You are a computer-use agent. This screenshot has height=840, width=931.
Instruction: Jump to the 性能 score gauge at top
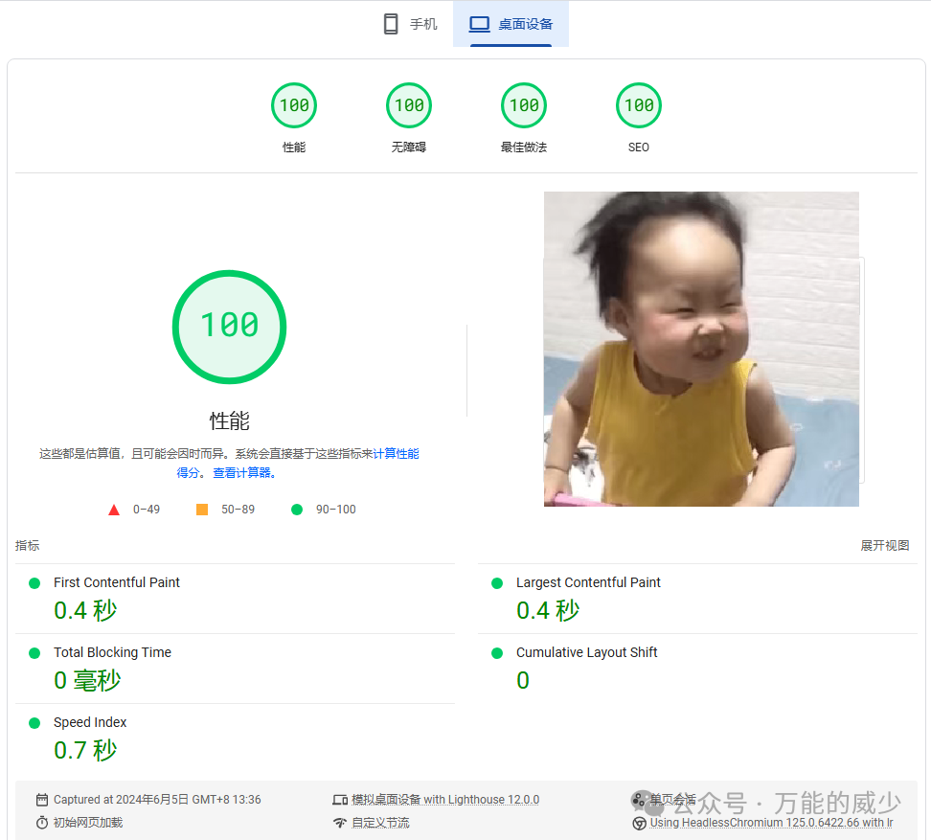point(294,105)
